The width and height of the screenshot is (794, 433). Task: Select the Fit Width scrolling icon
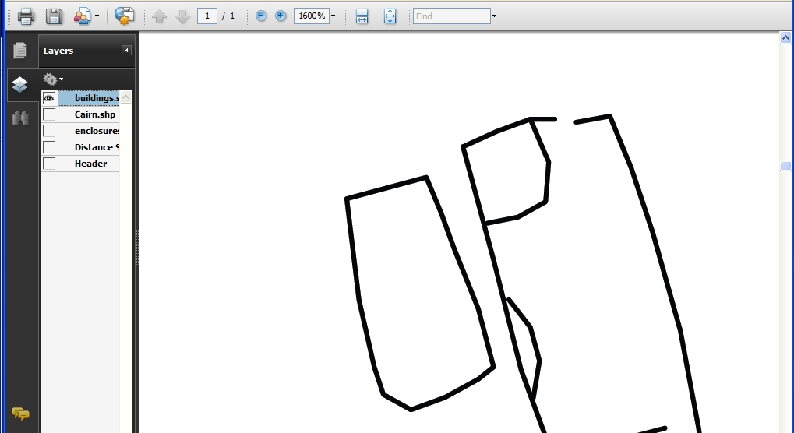click(362, 16)
